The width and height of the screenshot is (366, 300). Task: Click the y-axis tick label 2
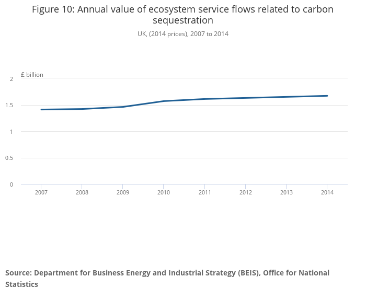point(11,79)
